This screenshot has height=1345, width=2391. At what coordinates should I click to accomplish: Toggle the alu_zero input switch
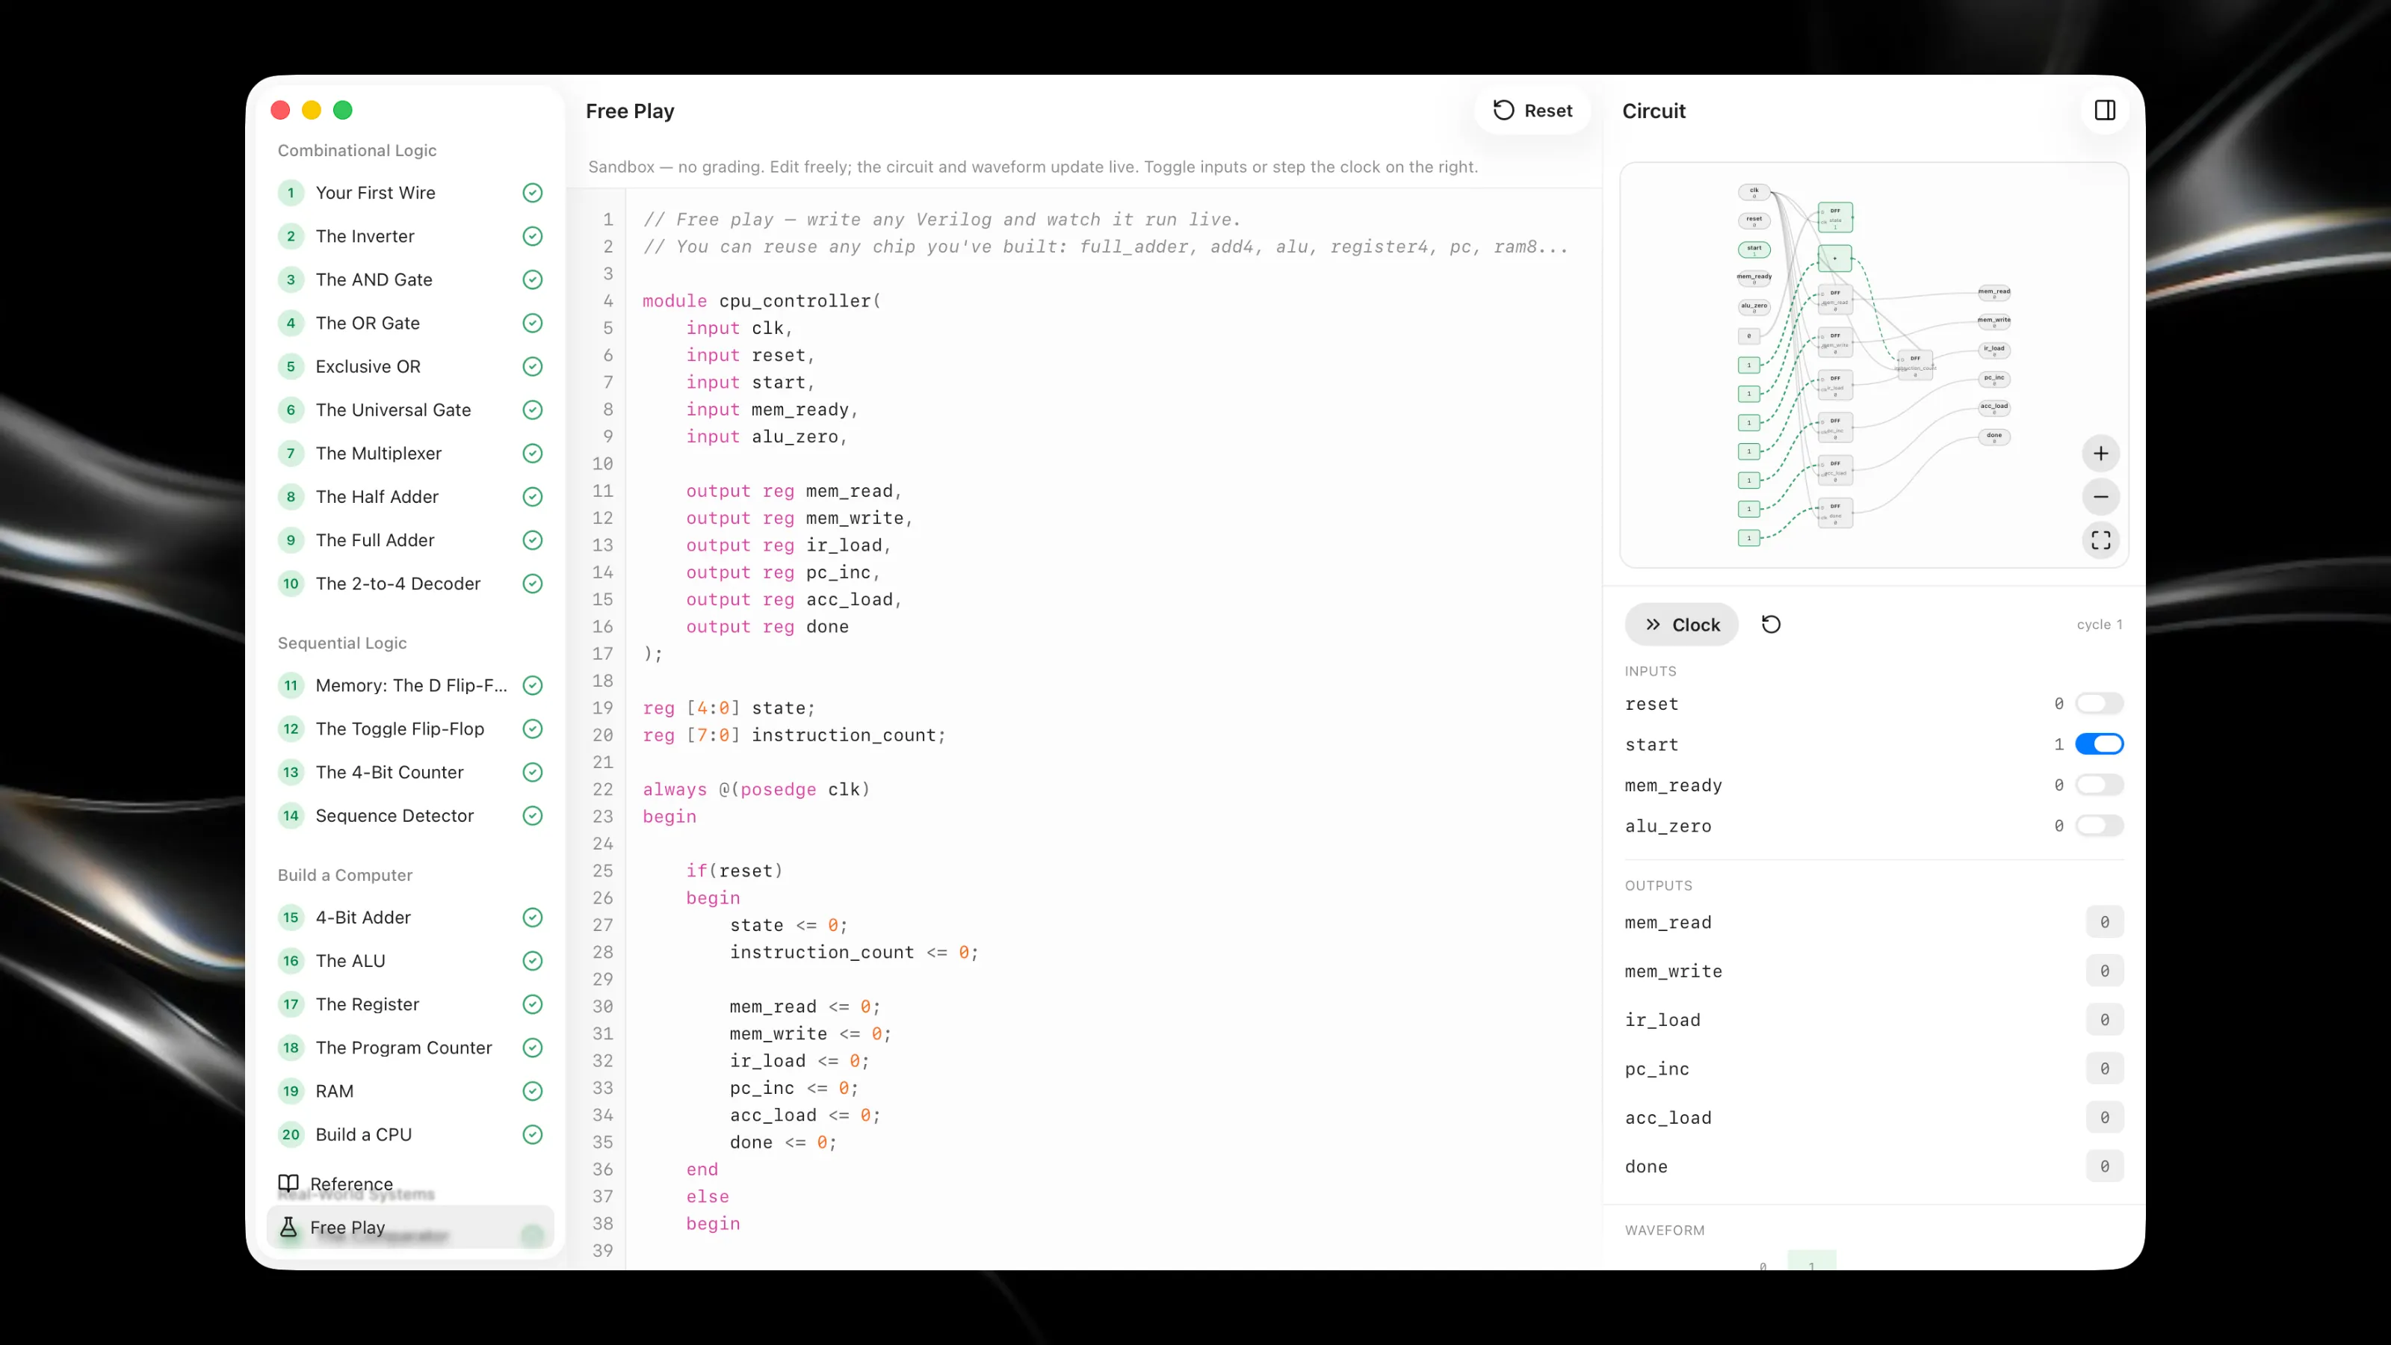[2099, 826]
